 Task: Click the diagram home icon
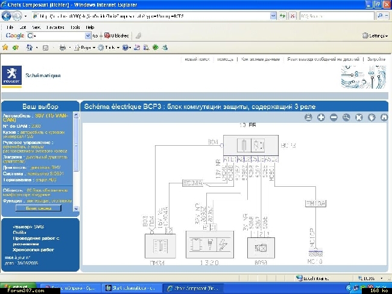384,117
